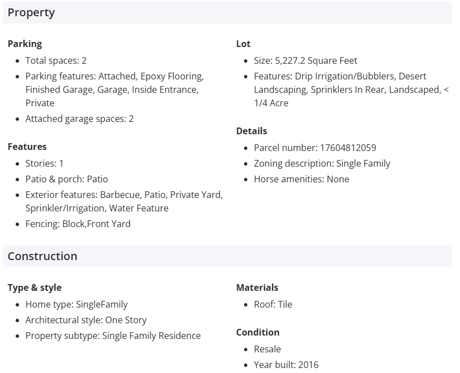Click the parcel number 17604812059
The image size is (460, 373).
tap(348, 148)
